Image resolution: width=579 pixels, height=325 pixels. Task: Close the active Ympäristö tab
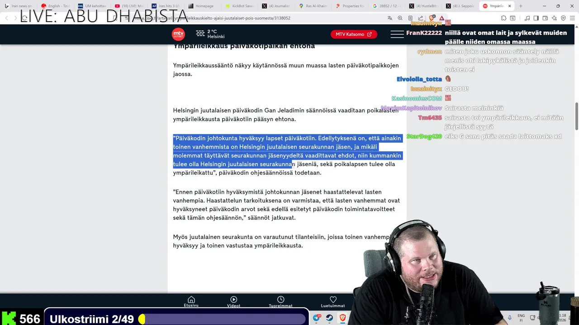coord(510,6)
